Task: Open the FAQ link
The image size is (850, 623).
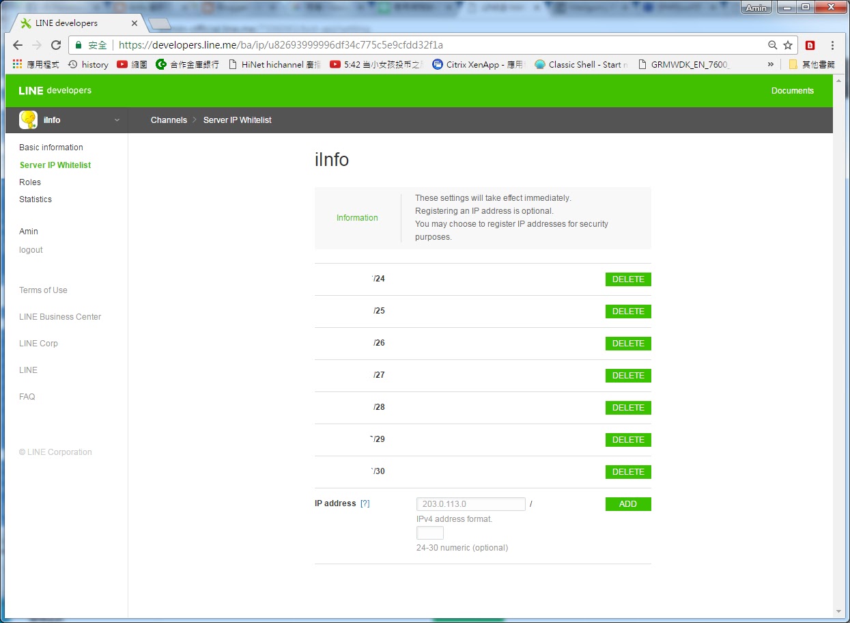Action: coord(27,397)
